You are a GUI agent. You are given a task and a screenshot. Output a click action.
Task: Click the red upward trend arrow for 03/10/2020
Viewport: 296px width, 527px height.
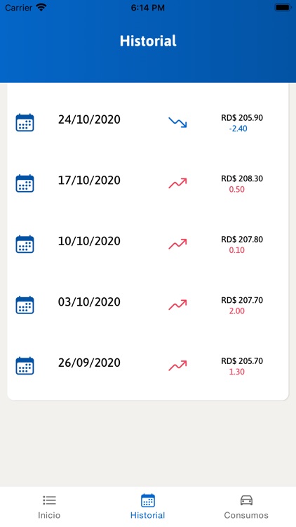pos(177,305)
